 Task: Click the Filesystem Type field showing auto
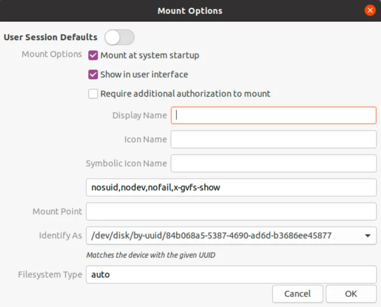point(231,274)
